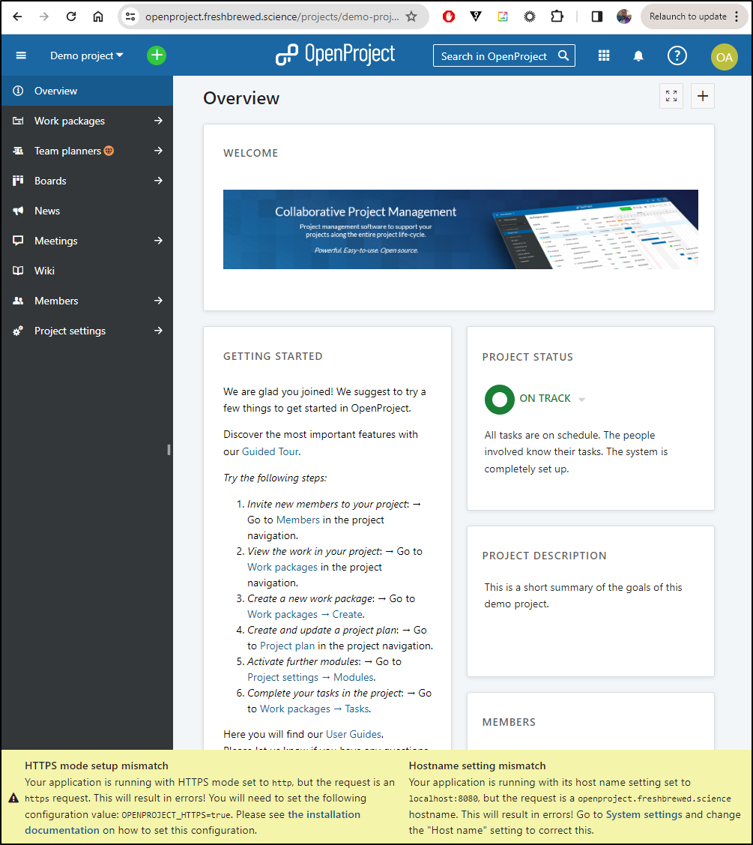Open the browser home page
Screen dimensions: 753x845
[98, 16]
